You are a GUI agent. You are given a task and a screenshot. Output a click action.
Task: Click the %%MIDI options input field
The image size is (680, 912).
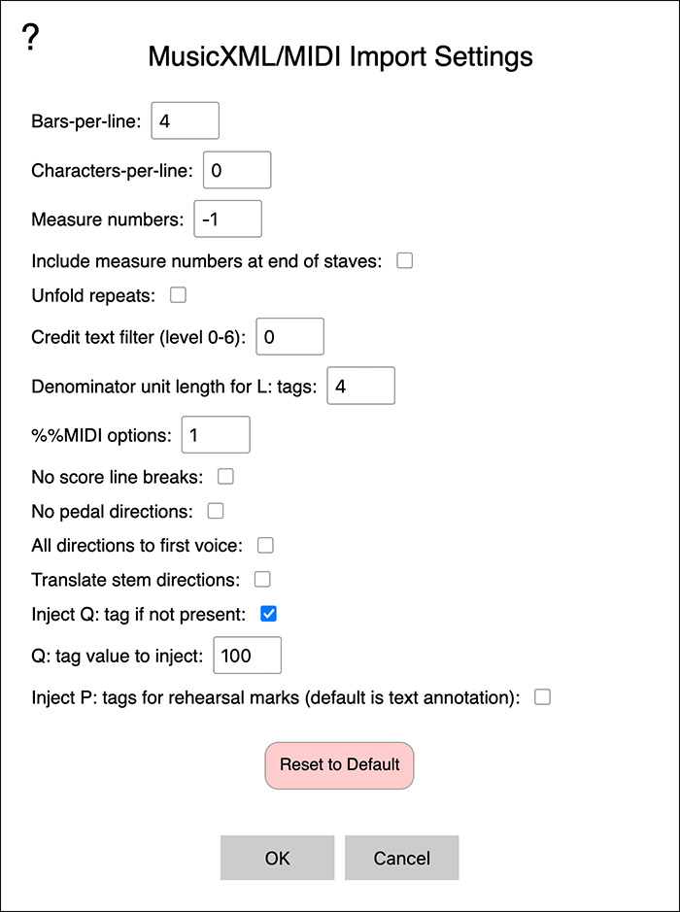(x=216, y=434)
